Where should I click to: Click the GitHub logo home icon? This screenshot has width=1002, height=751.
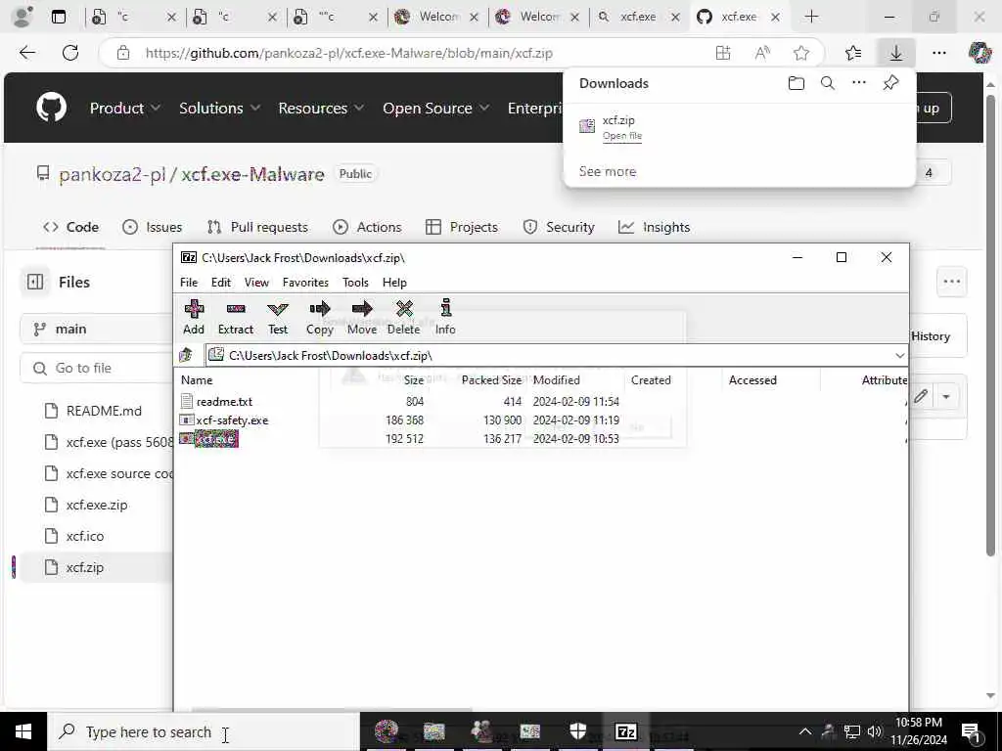51,108
